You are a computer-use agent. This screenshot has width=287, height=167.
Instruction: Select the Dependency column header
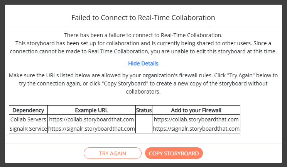(x=28, y=110)
